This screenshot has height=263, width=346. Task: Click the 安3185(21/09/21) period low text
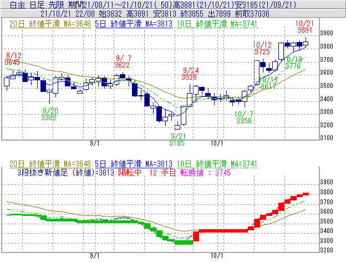click(265, 4)
